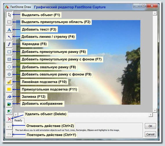Choose the filled ellipse tool
165x146 pixels.
[9, 74]
